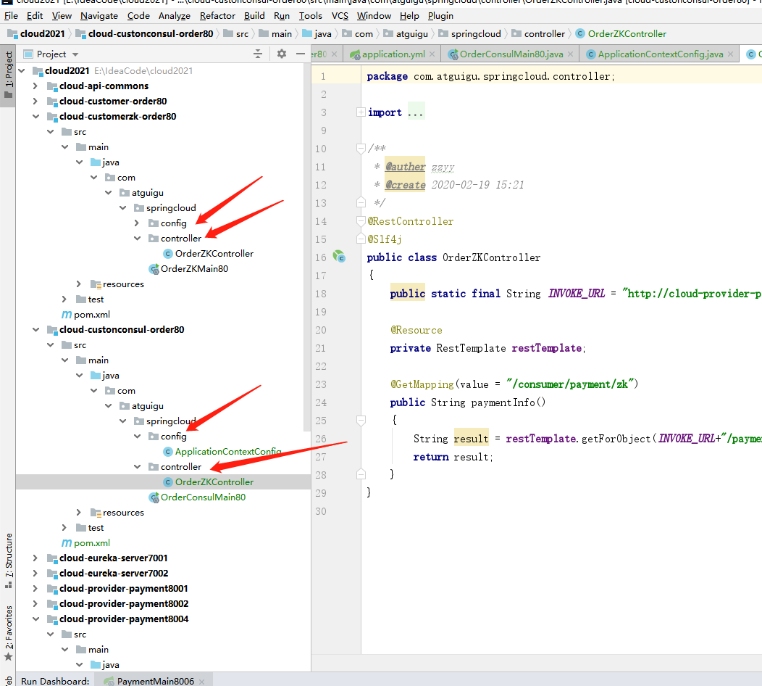Close the OrderConsulMain80.java tab
The height and width of the screenshot is (686, 762).
tap(570, 54)
